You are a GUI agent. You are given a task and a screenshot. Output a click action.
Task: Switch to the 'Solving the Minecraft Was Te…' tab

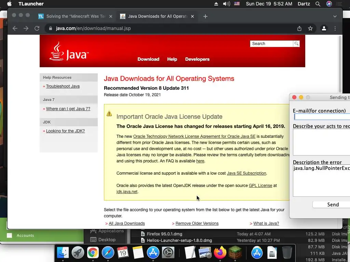[76, 16]
